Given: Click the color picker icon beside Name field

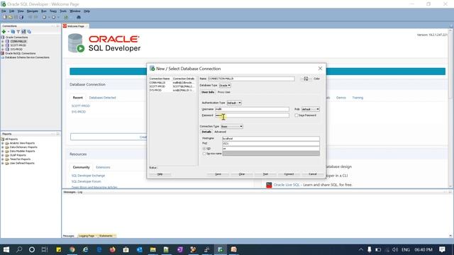Looking at the screenshot, I should pos(306,79).
